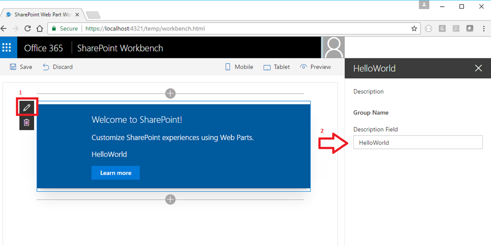The width and height of the screenshot is (491, 246).
Task: Open Preview mode
Action: tap(316, 67)
